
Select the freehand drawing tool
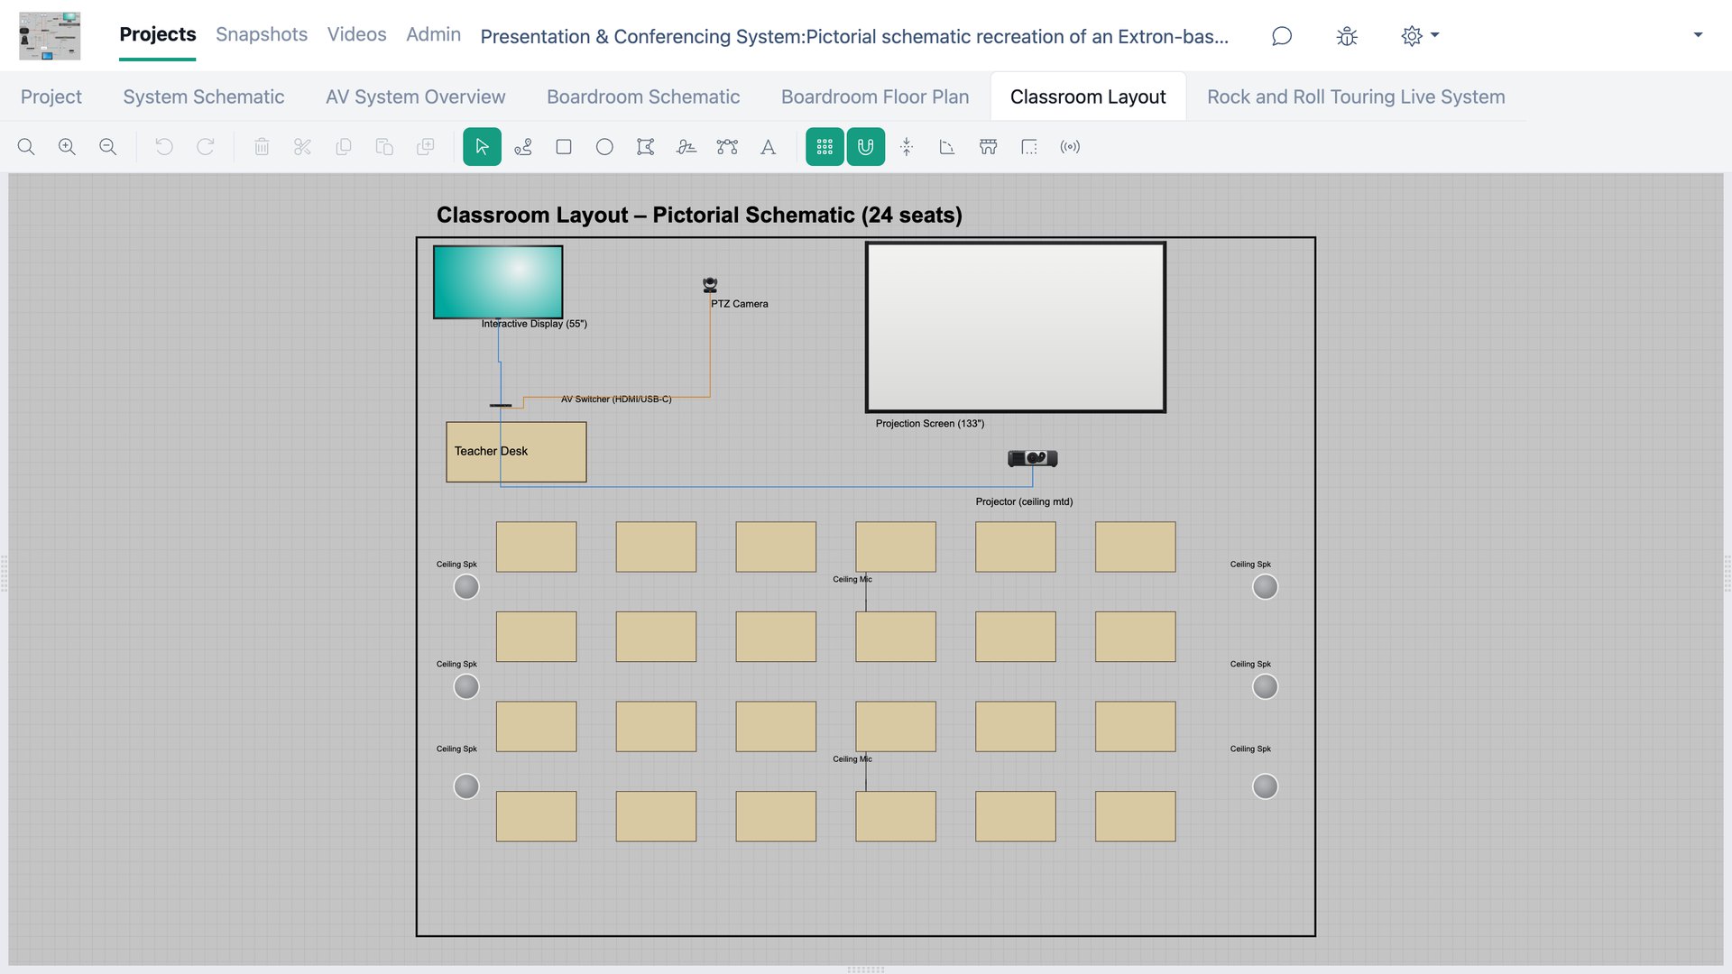click(x=686, y=147)
